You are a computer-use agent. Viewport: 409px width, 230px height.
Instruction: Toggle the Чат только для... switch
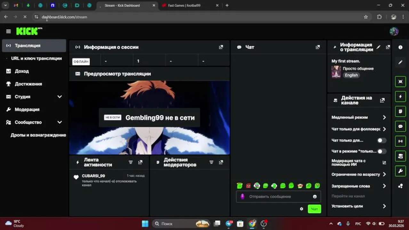(381, 140)
